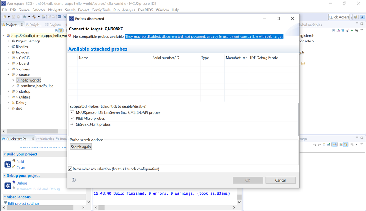Image resolution: width=366 pixels, height=211 pixels.
Task: Untick P&E Micro probes checkbox
Action: click(x=72, y=118)
